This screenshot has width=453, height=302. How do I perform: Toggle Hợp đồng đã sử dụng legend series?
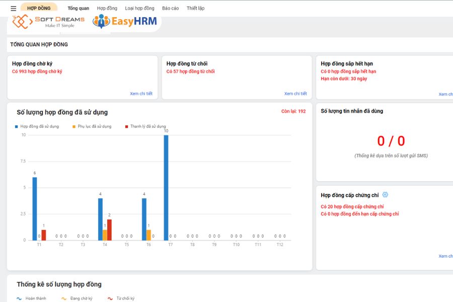37,126
